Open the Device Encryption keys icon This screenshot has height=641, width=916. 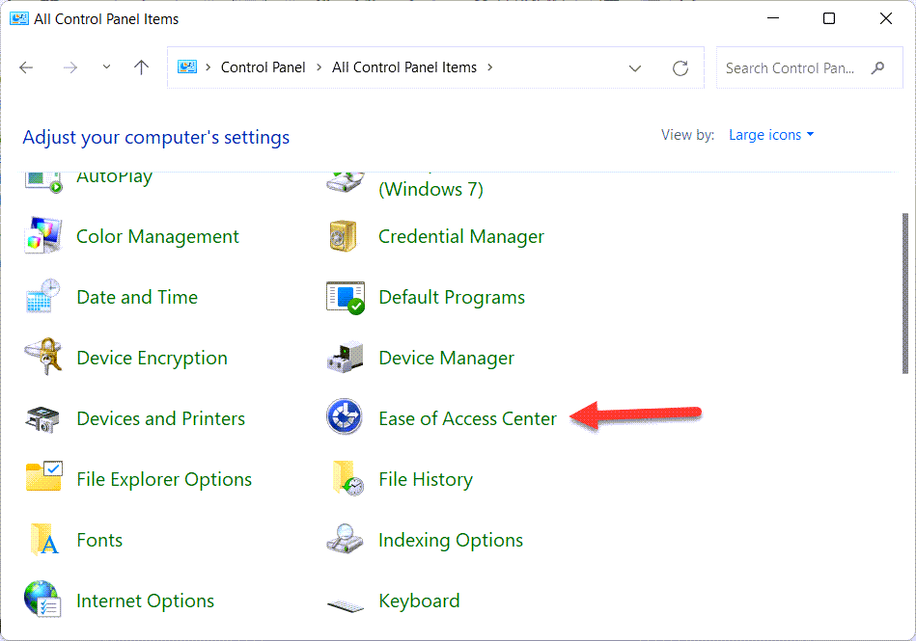(x=42, y=358)
